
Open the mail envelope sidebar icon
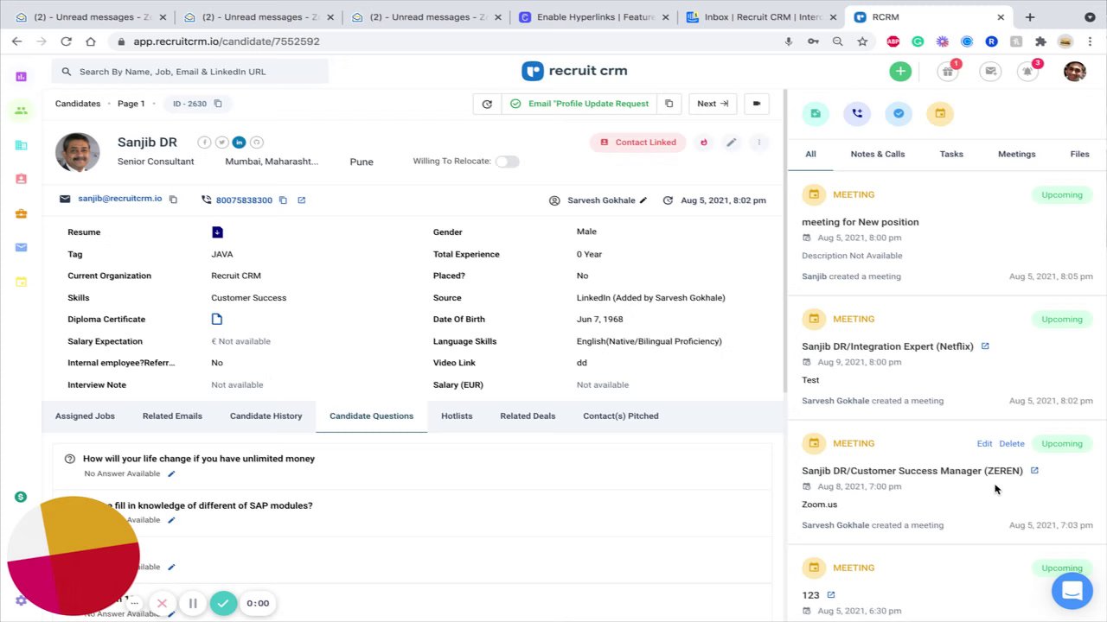coord(22,247)
